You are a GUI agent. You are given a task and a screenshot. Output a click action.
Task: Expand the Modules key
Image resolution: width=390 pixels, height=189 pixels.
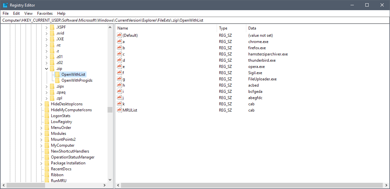(x=41, y=134)
